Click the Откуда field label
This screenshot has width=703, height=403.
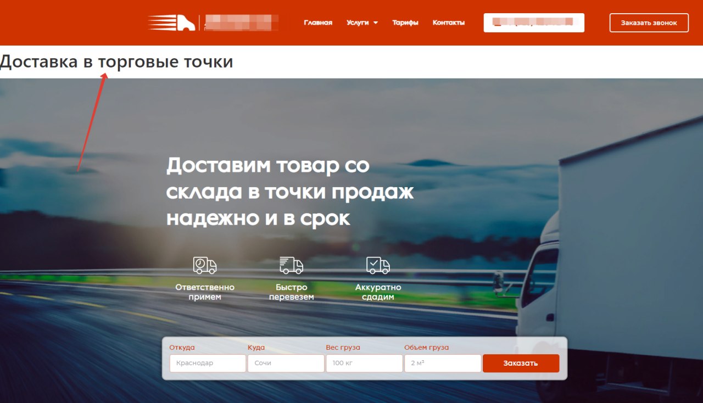point(182,348)
